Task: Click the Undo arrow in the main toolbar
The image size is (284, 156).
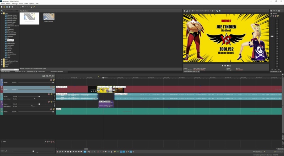Action: tap(23, 7)
